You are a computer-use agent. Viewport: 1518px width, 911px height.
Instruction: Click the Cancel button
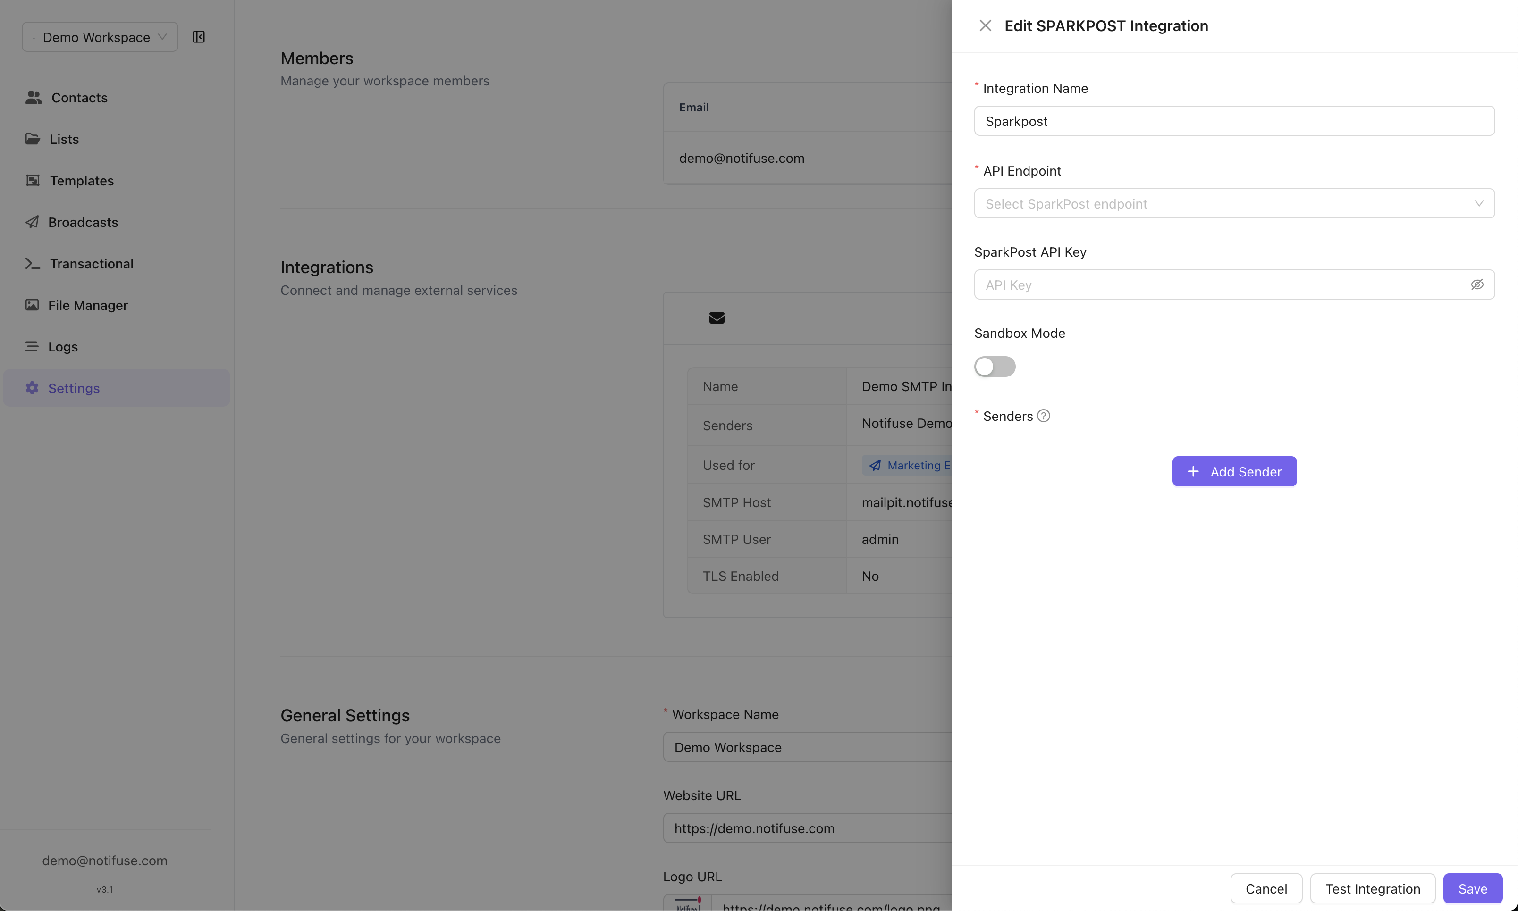pyautogui.click(x=1265, y=888)
